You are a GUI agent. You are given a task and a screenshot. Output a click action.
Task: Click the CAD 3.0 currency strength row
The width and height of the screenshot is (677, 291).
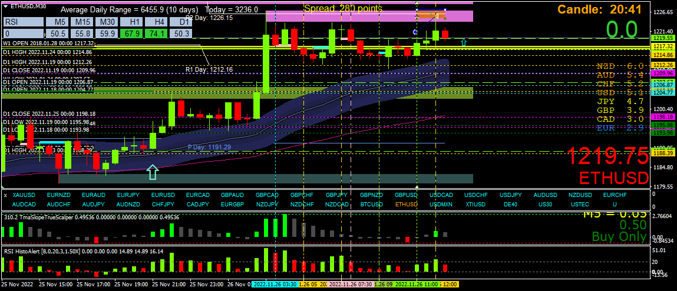[620, 119]
